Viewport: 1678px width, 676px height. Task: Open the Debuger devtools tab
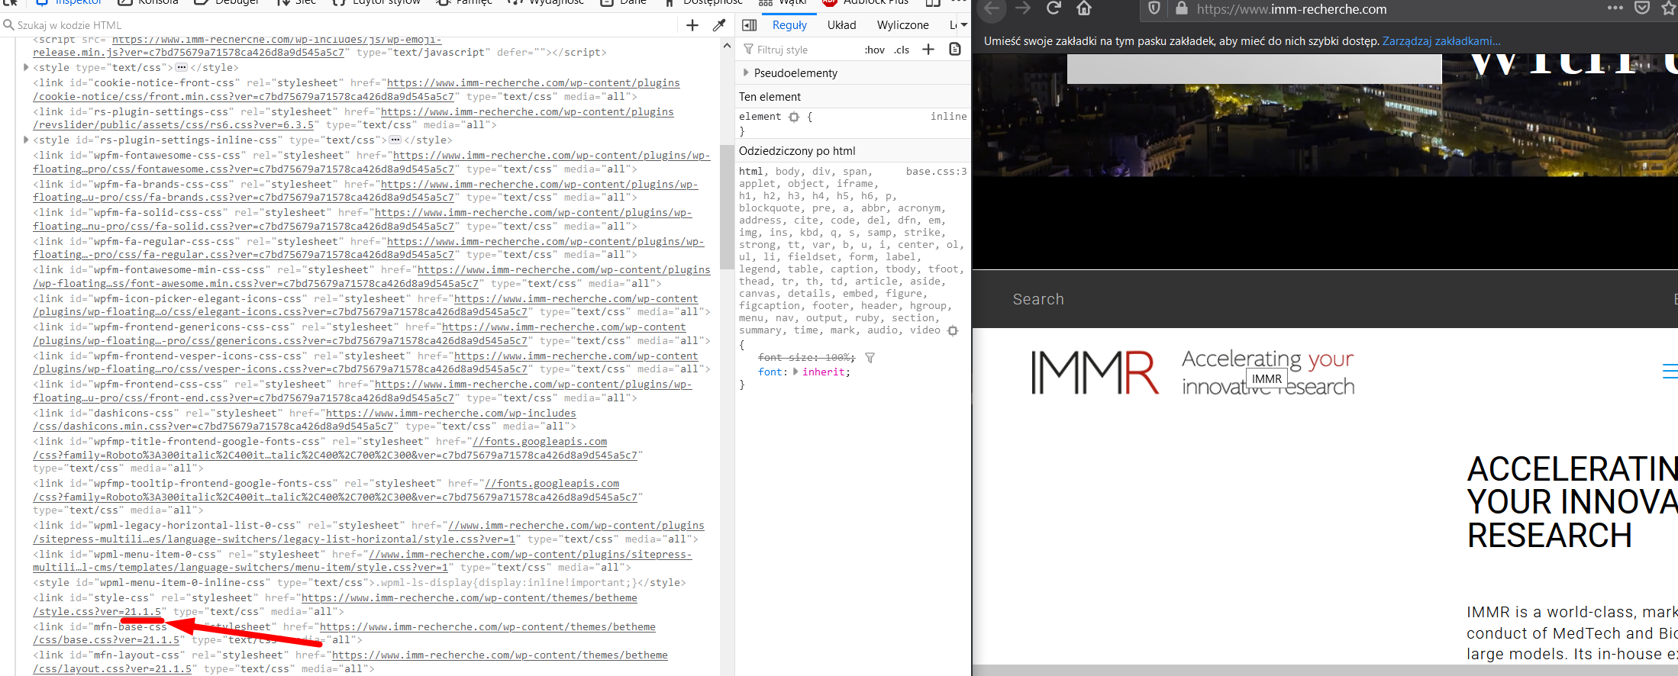(227, 2)
